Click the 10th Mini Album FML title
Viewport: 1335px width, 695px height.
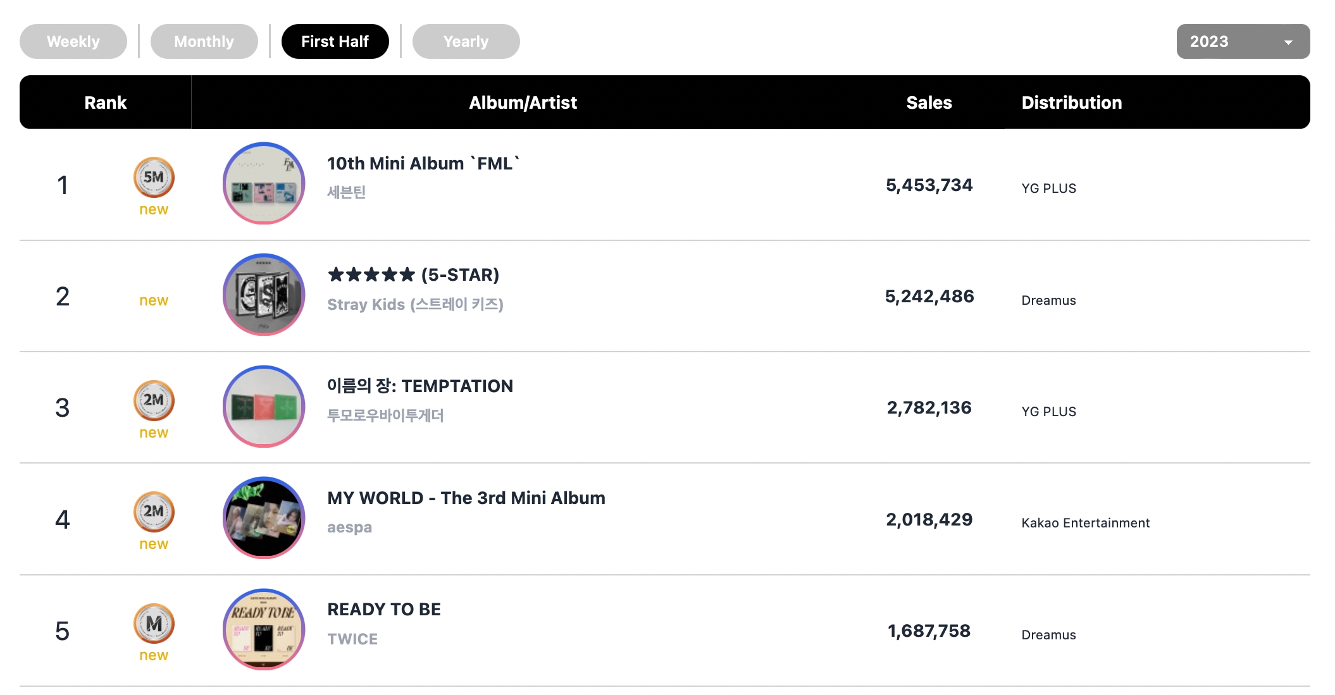(423, 163)
